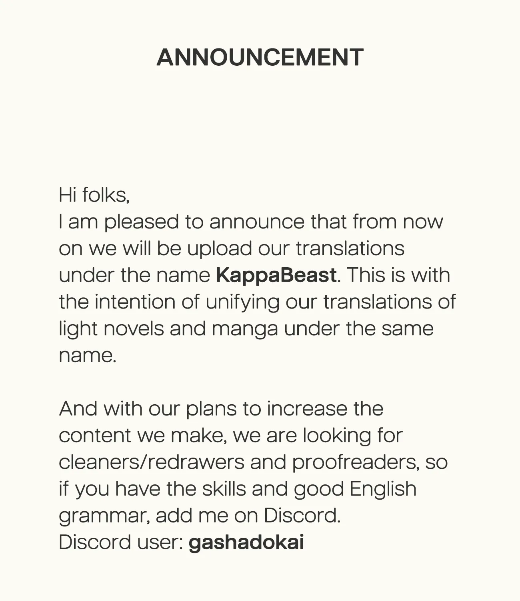This screenshot has width=520, height=601.
Task: Click the word 'grammar,'
Action: [105, 516]
